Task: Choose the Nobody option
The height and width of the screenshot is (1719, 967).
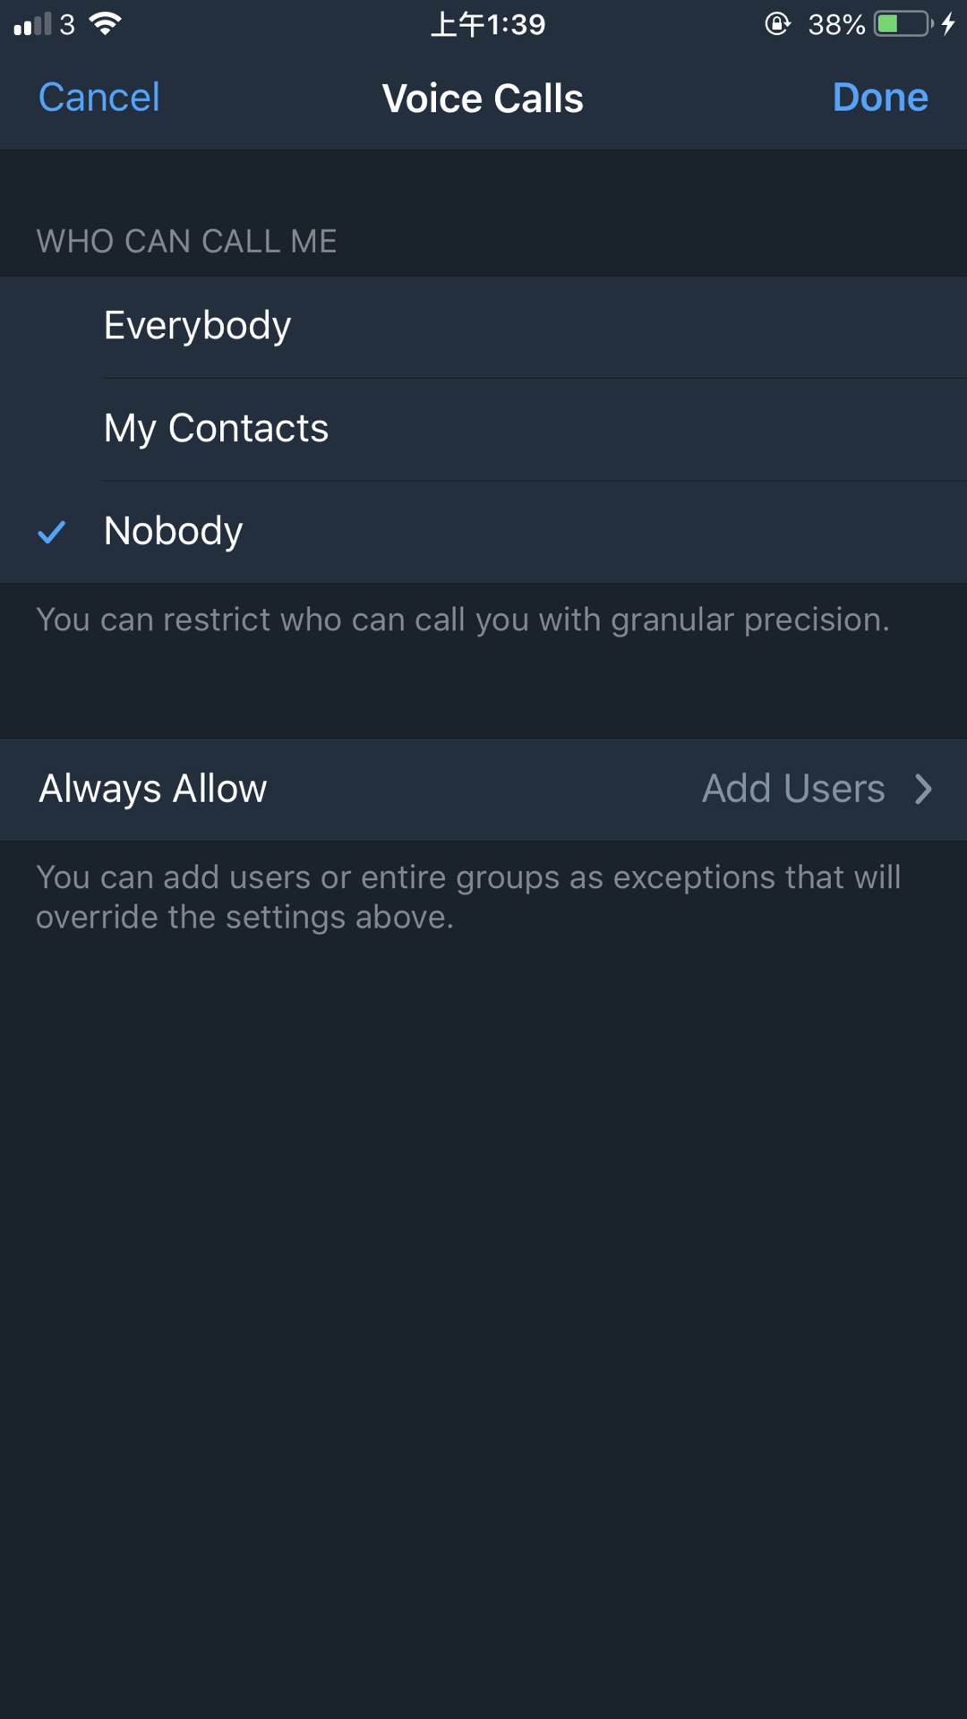Action: (483, 532)
